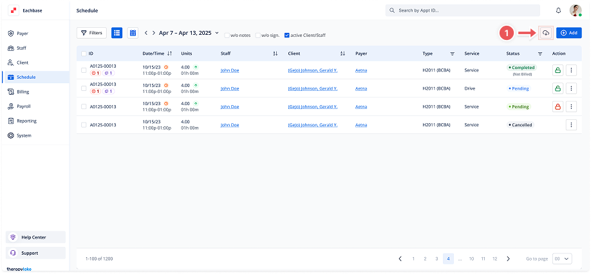Click the green lock icon in first row

coord(558,70)
